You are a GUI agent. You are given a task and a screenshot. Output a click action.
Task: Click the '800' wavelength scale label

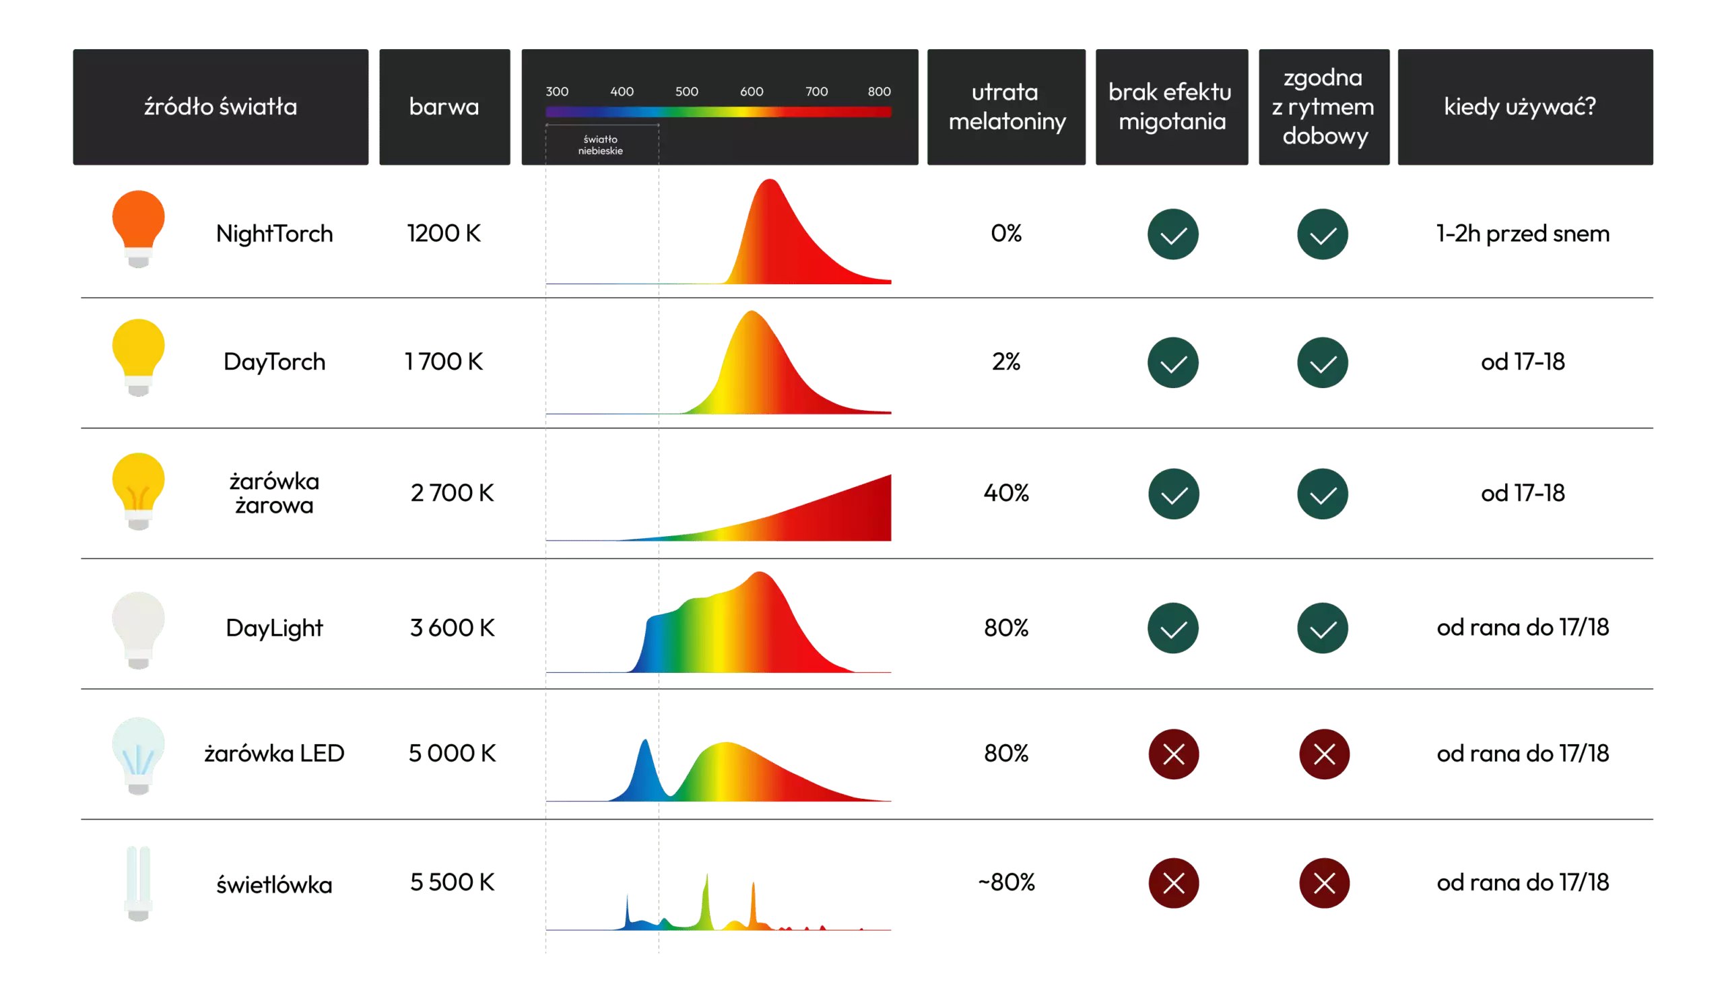pos(880,91)
